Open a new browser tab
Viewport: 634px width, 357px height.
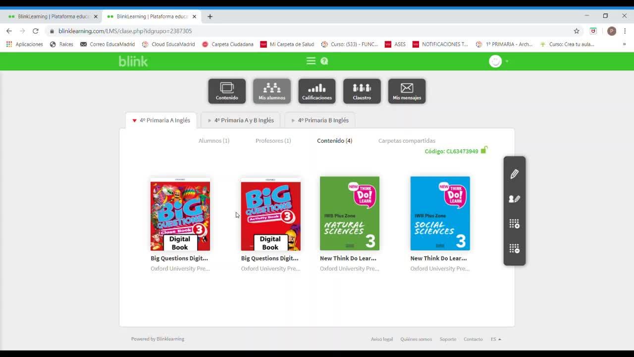[210, 16]
